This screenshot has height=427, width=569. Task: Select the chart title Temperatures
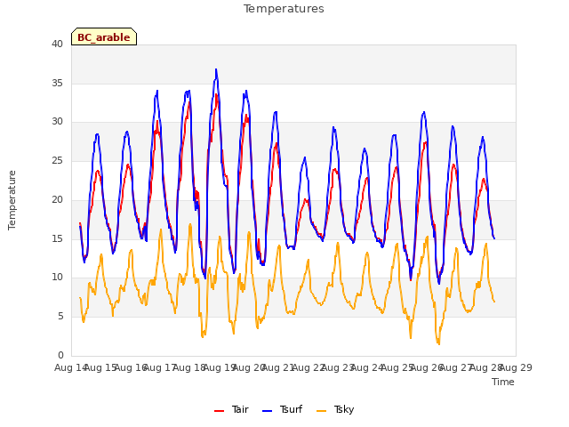284,9
